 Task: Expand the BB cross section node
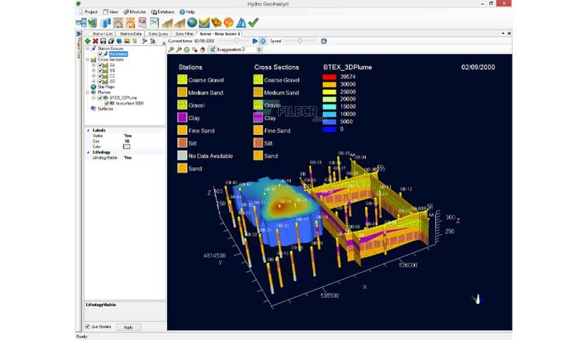tap(93, 70)
